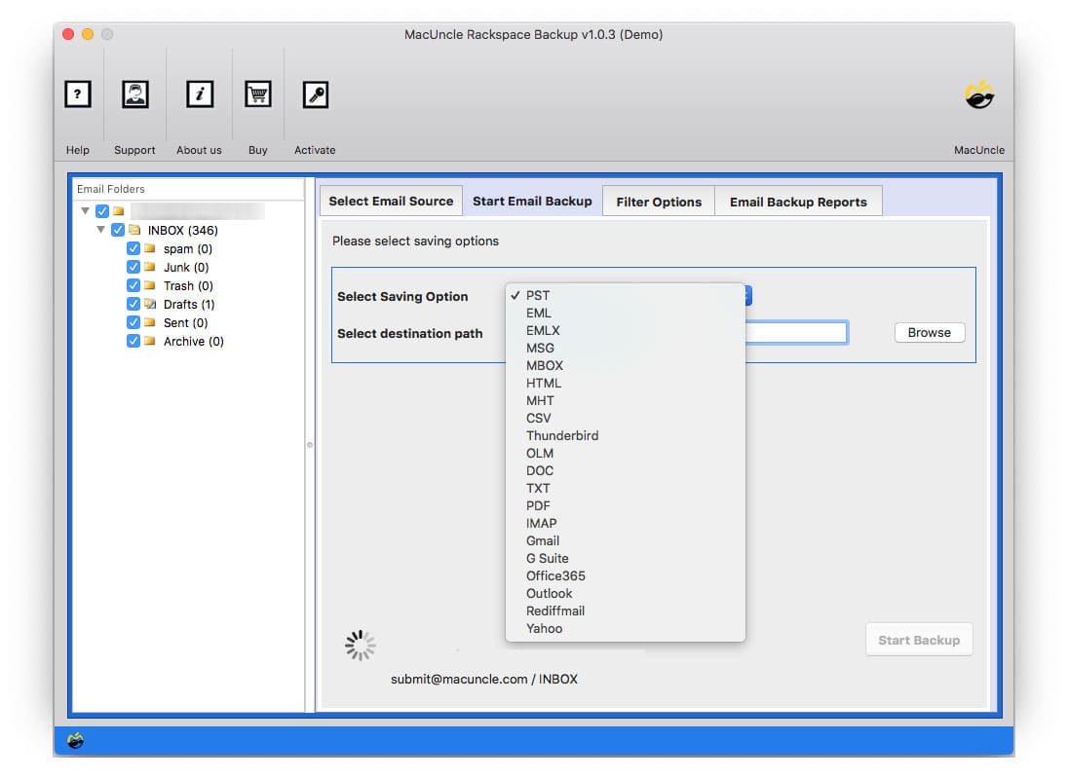Click the MacUncle icon in the status bar
The width and height of the screenshot is (1068, 778).
(x=76, y=741)
